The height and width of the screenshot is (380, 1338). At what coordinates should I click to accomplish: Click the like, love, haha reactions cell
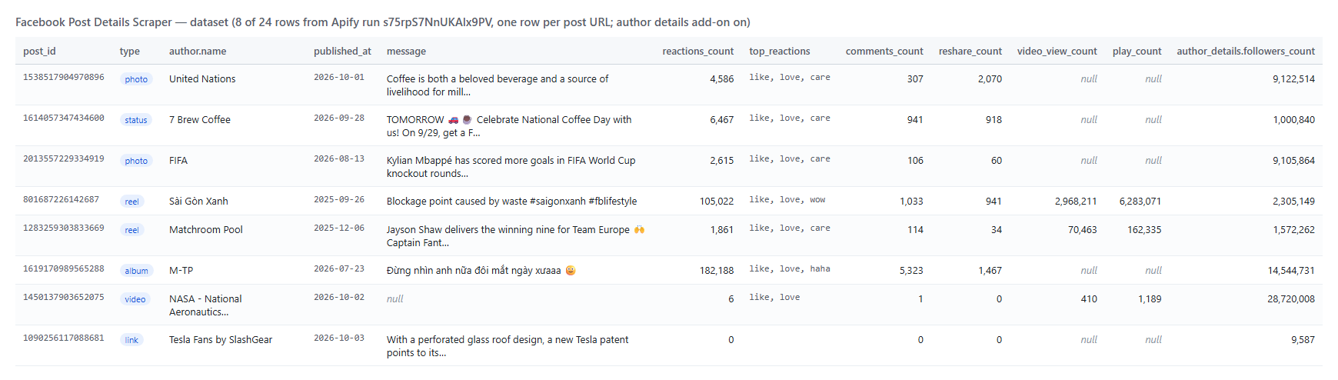790,269
